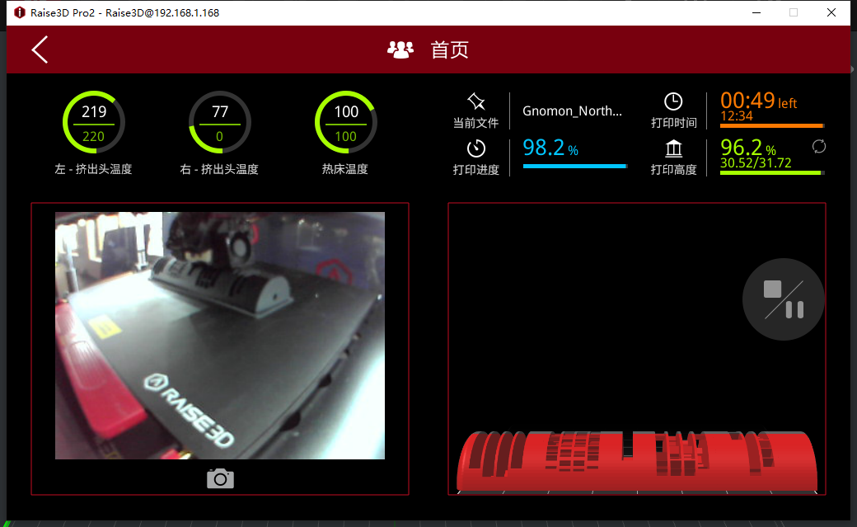Screen dimensions: 857x527
Task: Click the users group icon beside 首页
Action: [400, 50]
